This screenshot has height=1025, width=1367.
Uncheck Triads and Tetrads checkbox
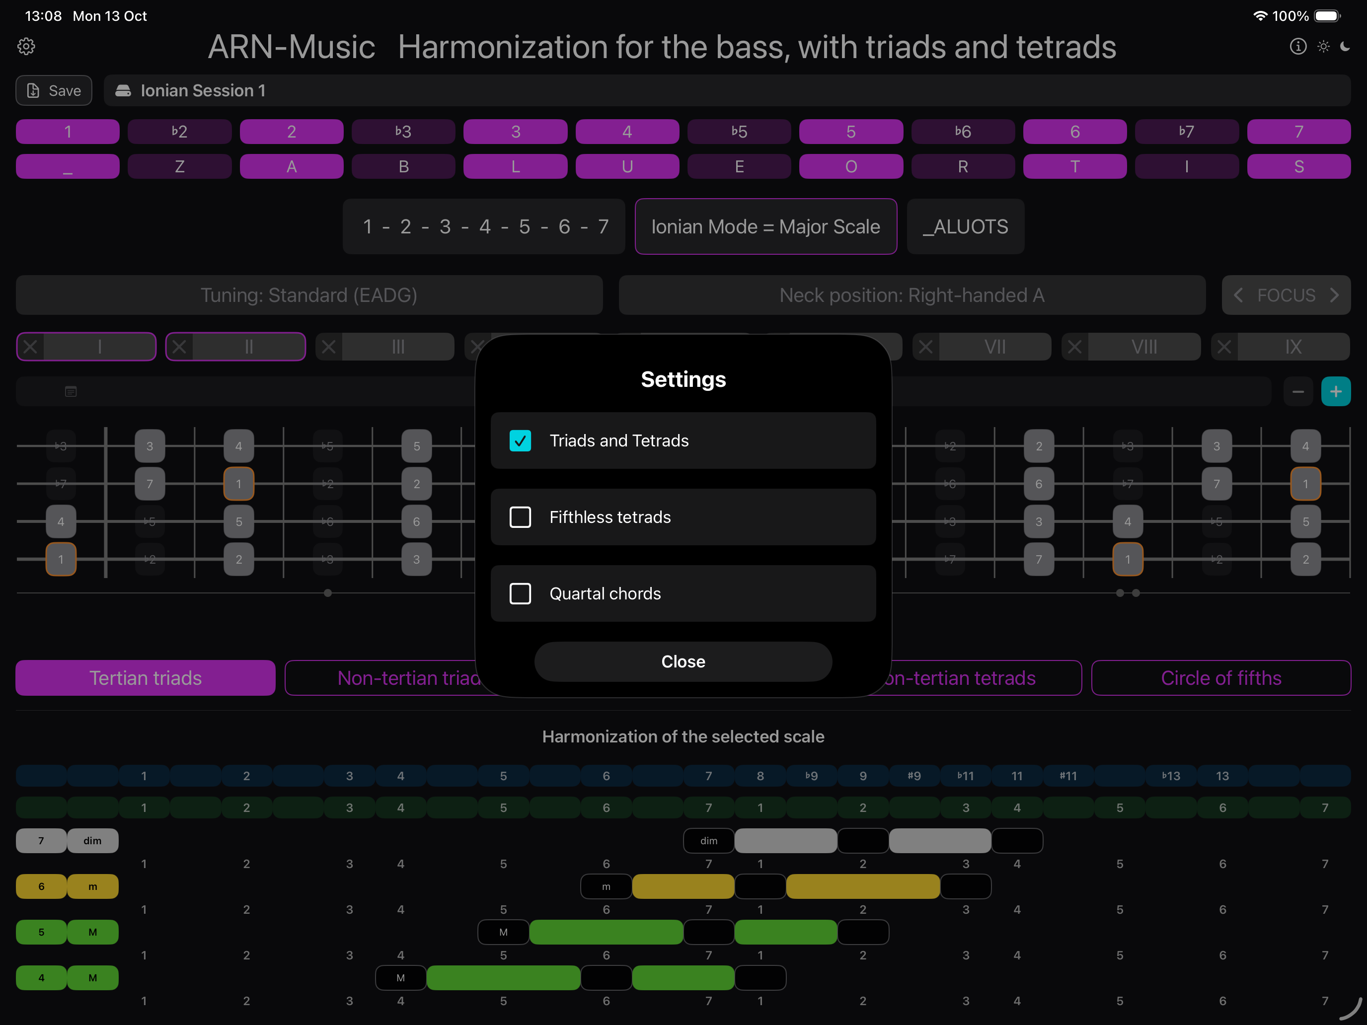[521, 440]
